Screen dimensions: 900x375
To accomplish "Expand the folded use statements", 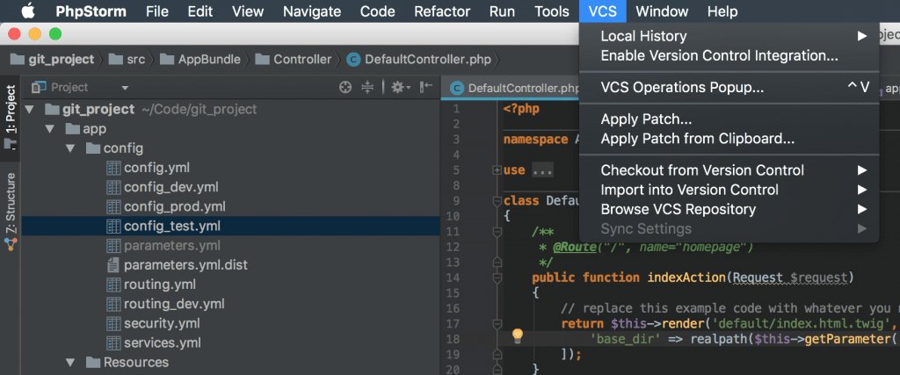I will [x=497, y=170].
